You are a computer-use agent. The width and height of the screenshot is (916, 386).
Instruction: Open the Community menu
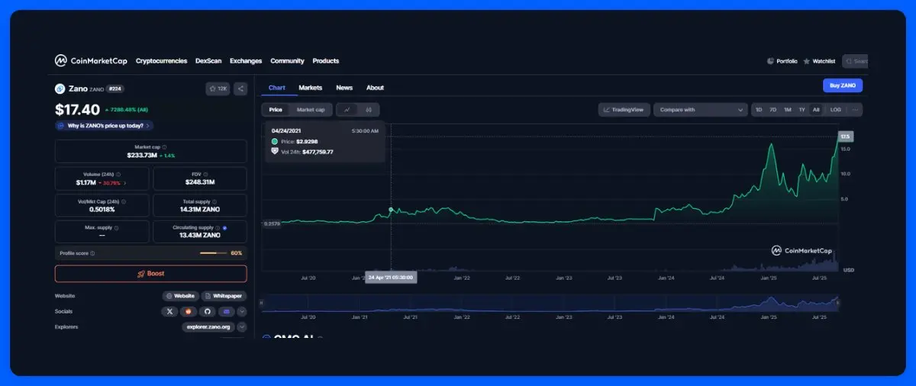click(x=287, y=61)
